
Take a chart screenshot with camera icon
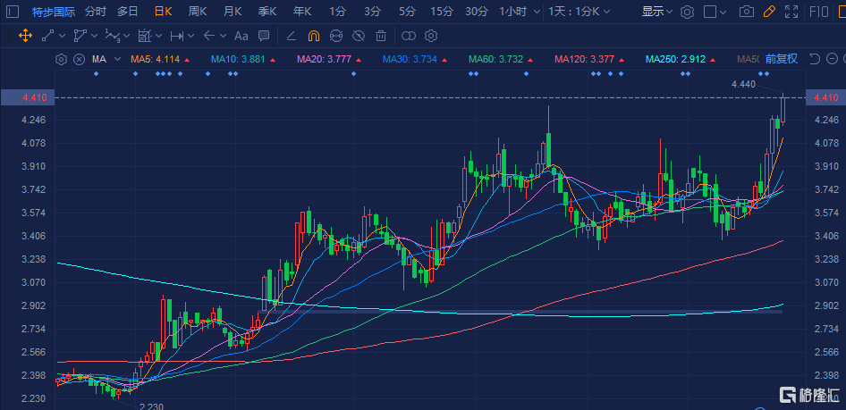(746, 12)
